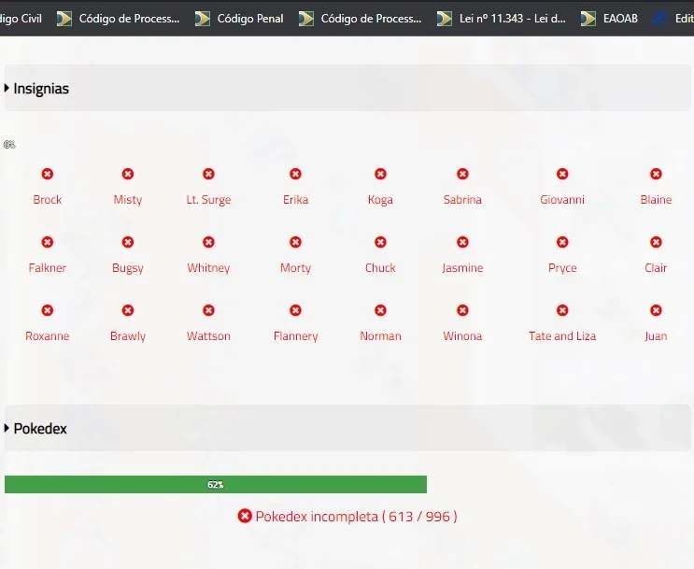Viewport: 694px width, 569px height.
Task: Click the Flannery gym leader name
Action: [x=296, y=336]
